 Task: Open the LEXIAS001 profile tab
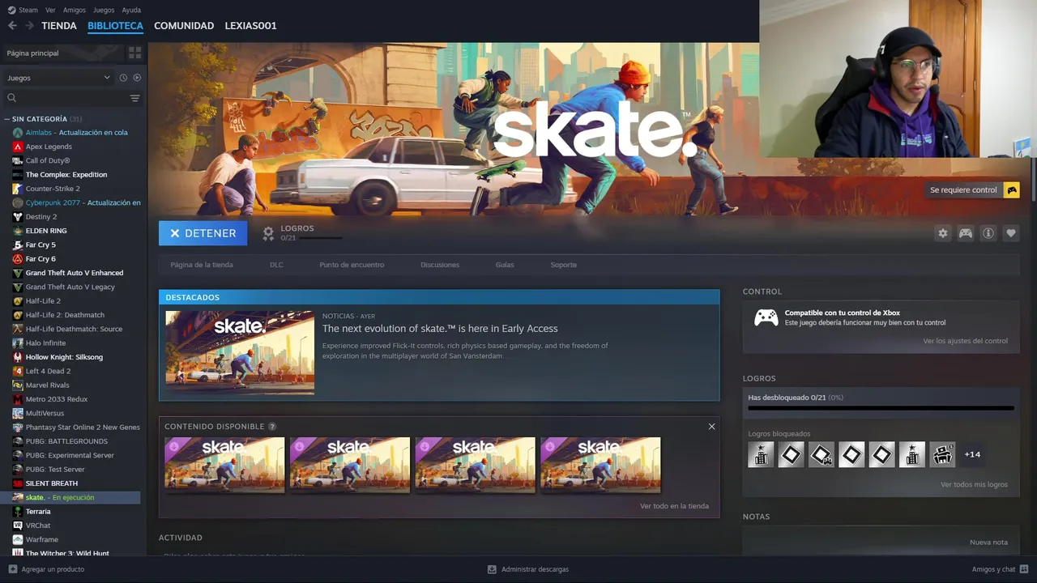tap(250, 26)
